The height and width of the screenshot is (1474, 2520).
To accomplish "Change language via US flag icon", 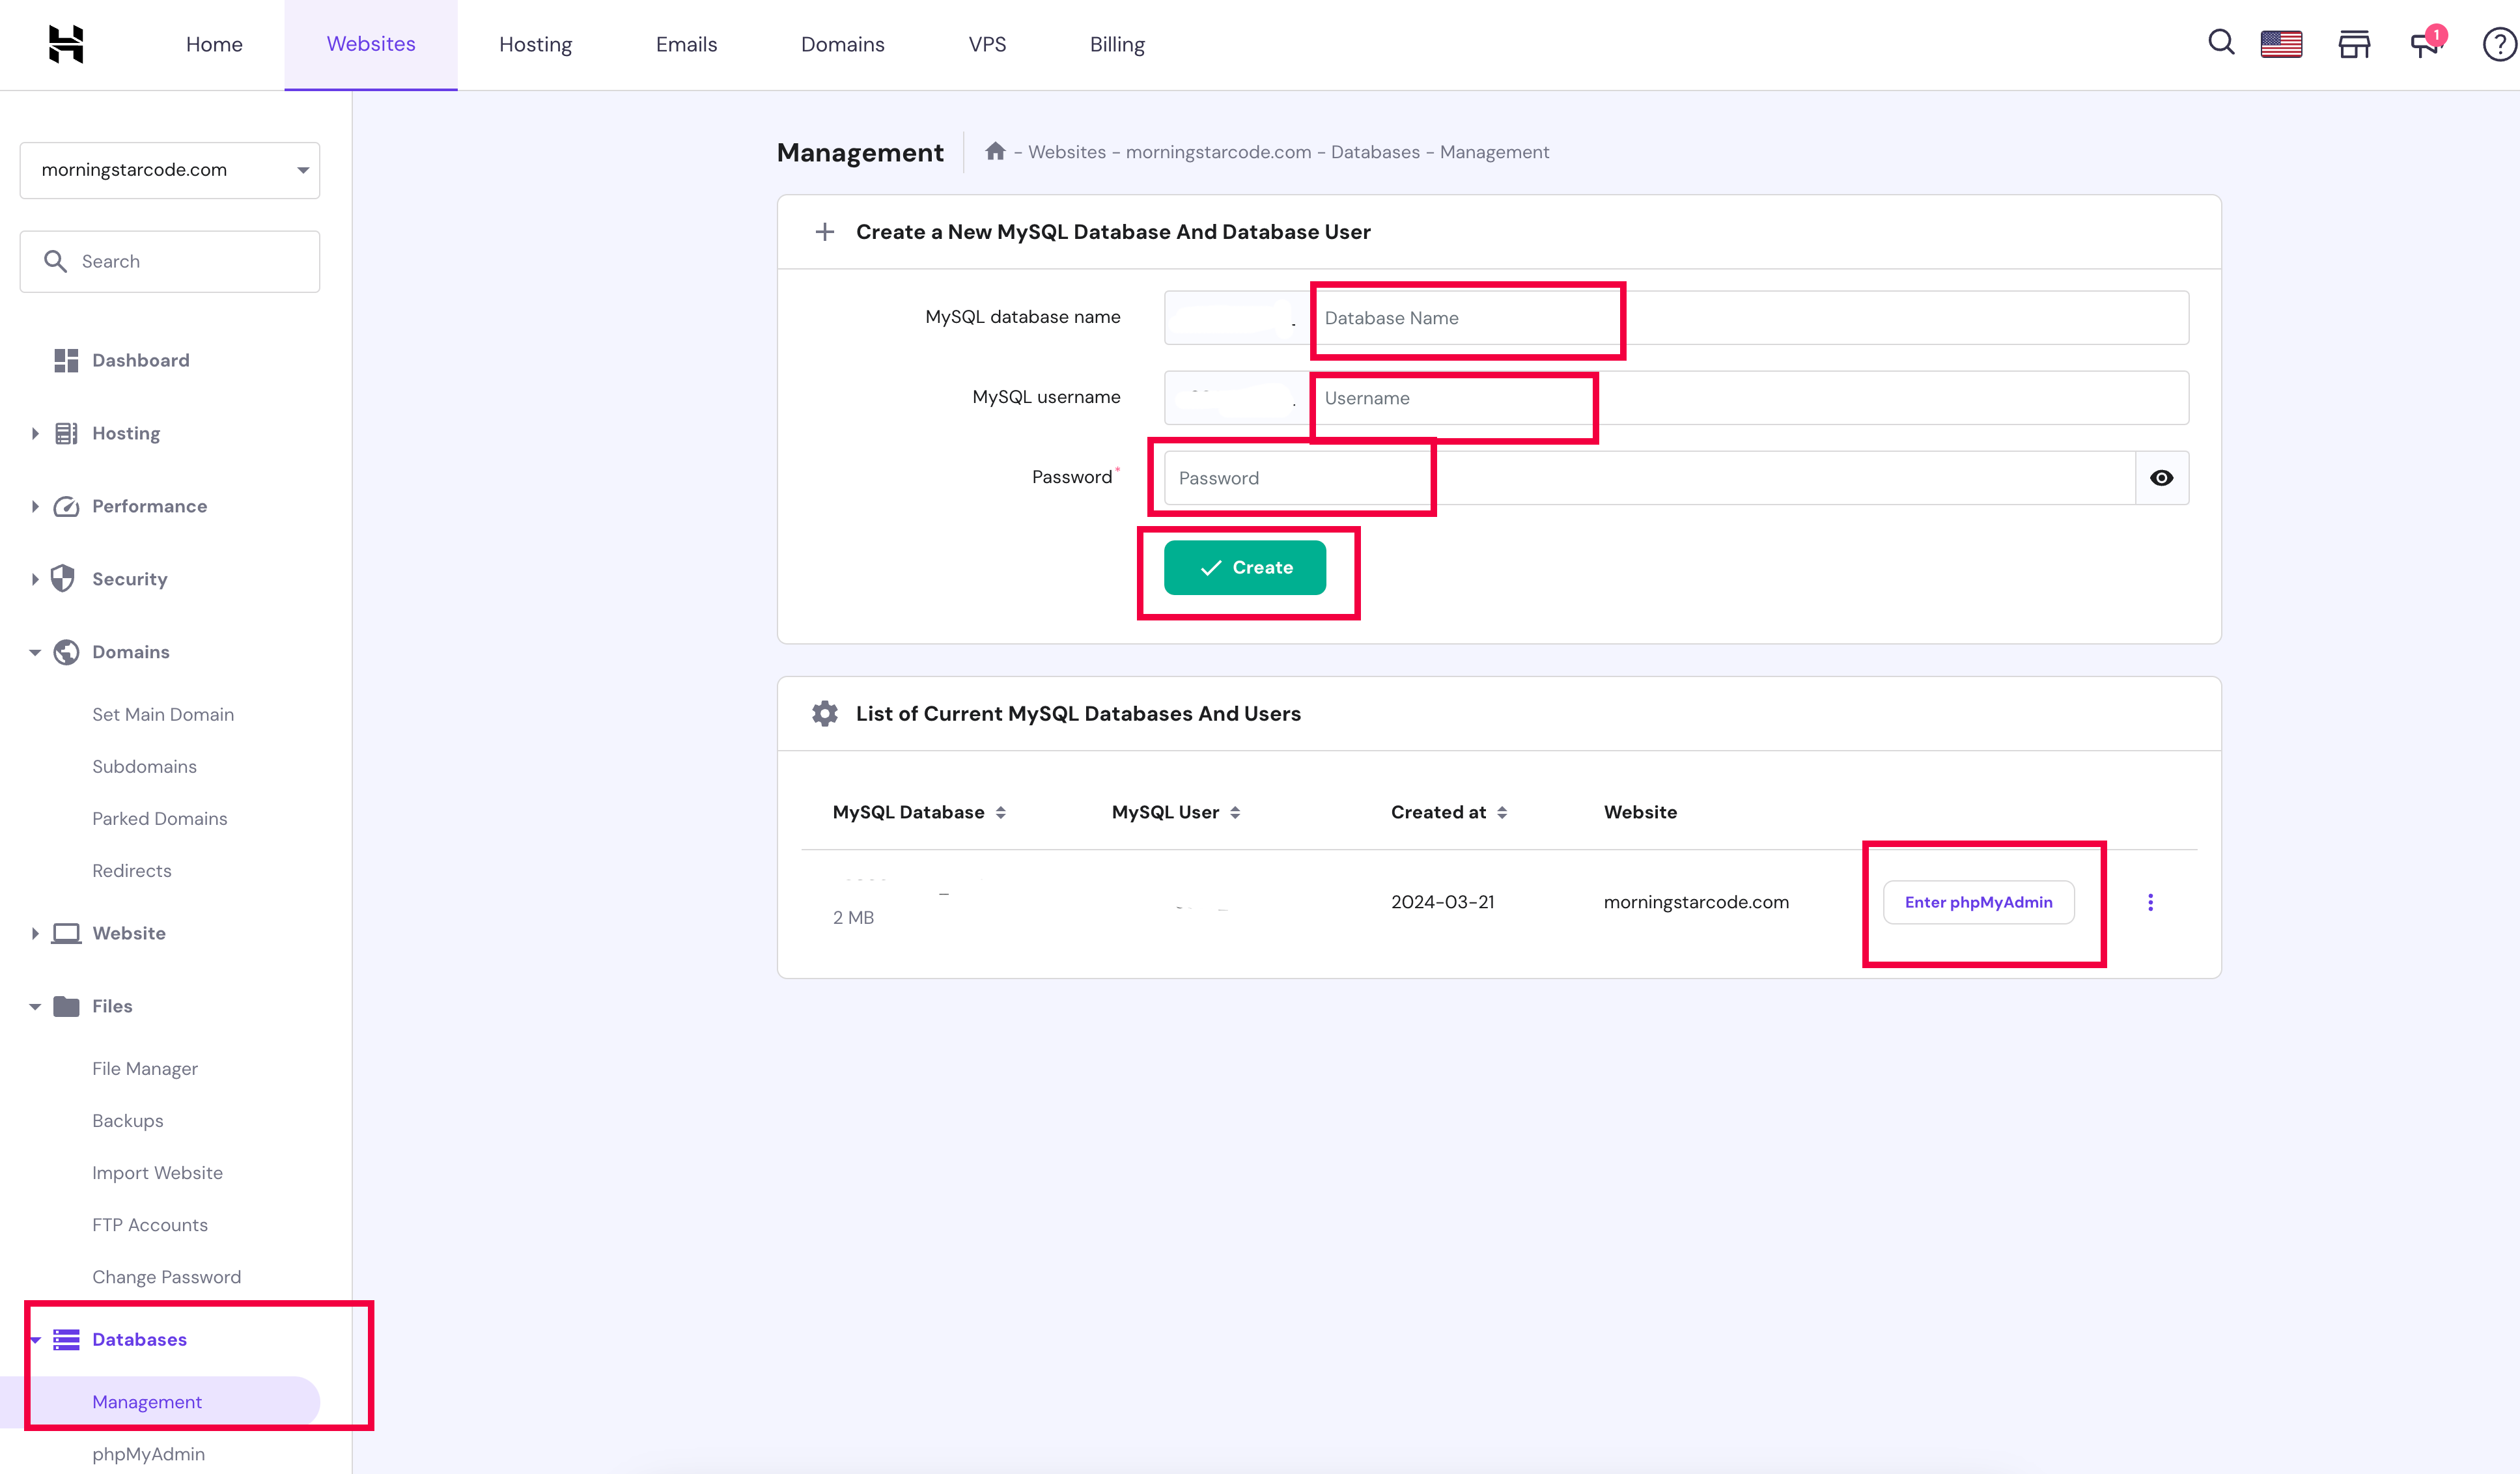I will coord(2281,44).
